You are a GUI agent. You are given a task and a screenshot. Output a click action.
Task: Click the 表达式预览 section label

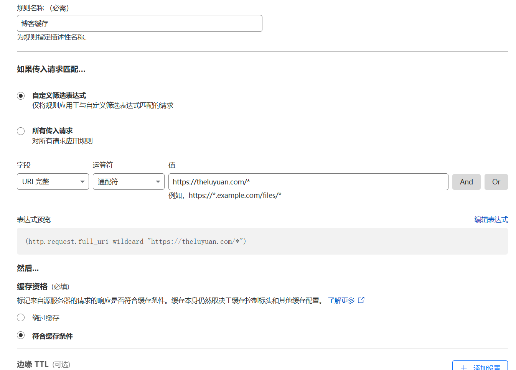pyautogui.click(x=33, y=219)
